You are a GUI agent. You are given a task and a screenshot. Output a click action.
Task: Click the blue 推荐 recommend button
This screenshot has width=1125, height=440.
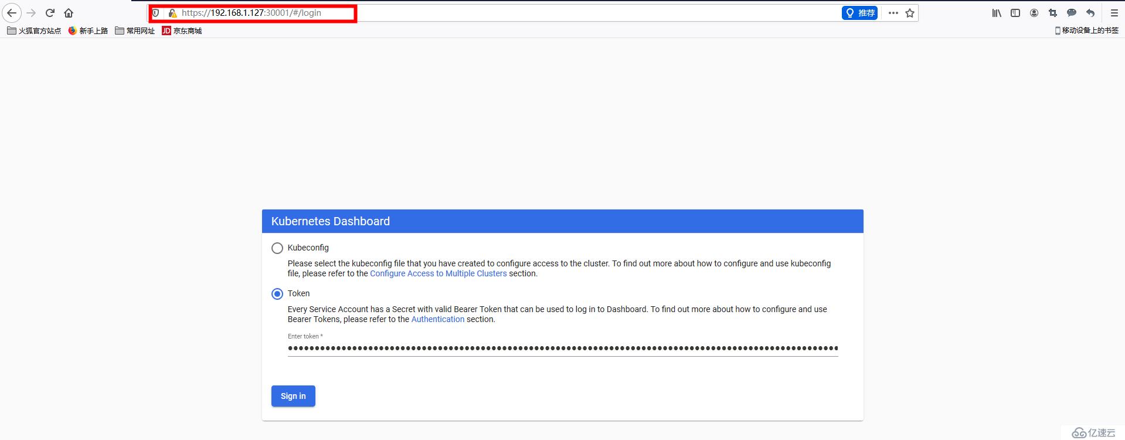click(859, 13)
